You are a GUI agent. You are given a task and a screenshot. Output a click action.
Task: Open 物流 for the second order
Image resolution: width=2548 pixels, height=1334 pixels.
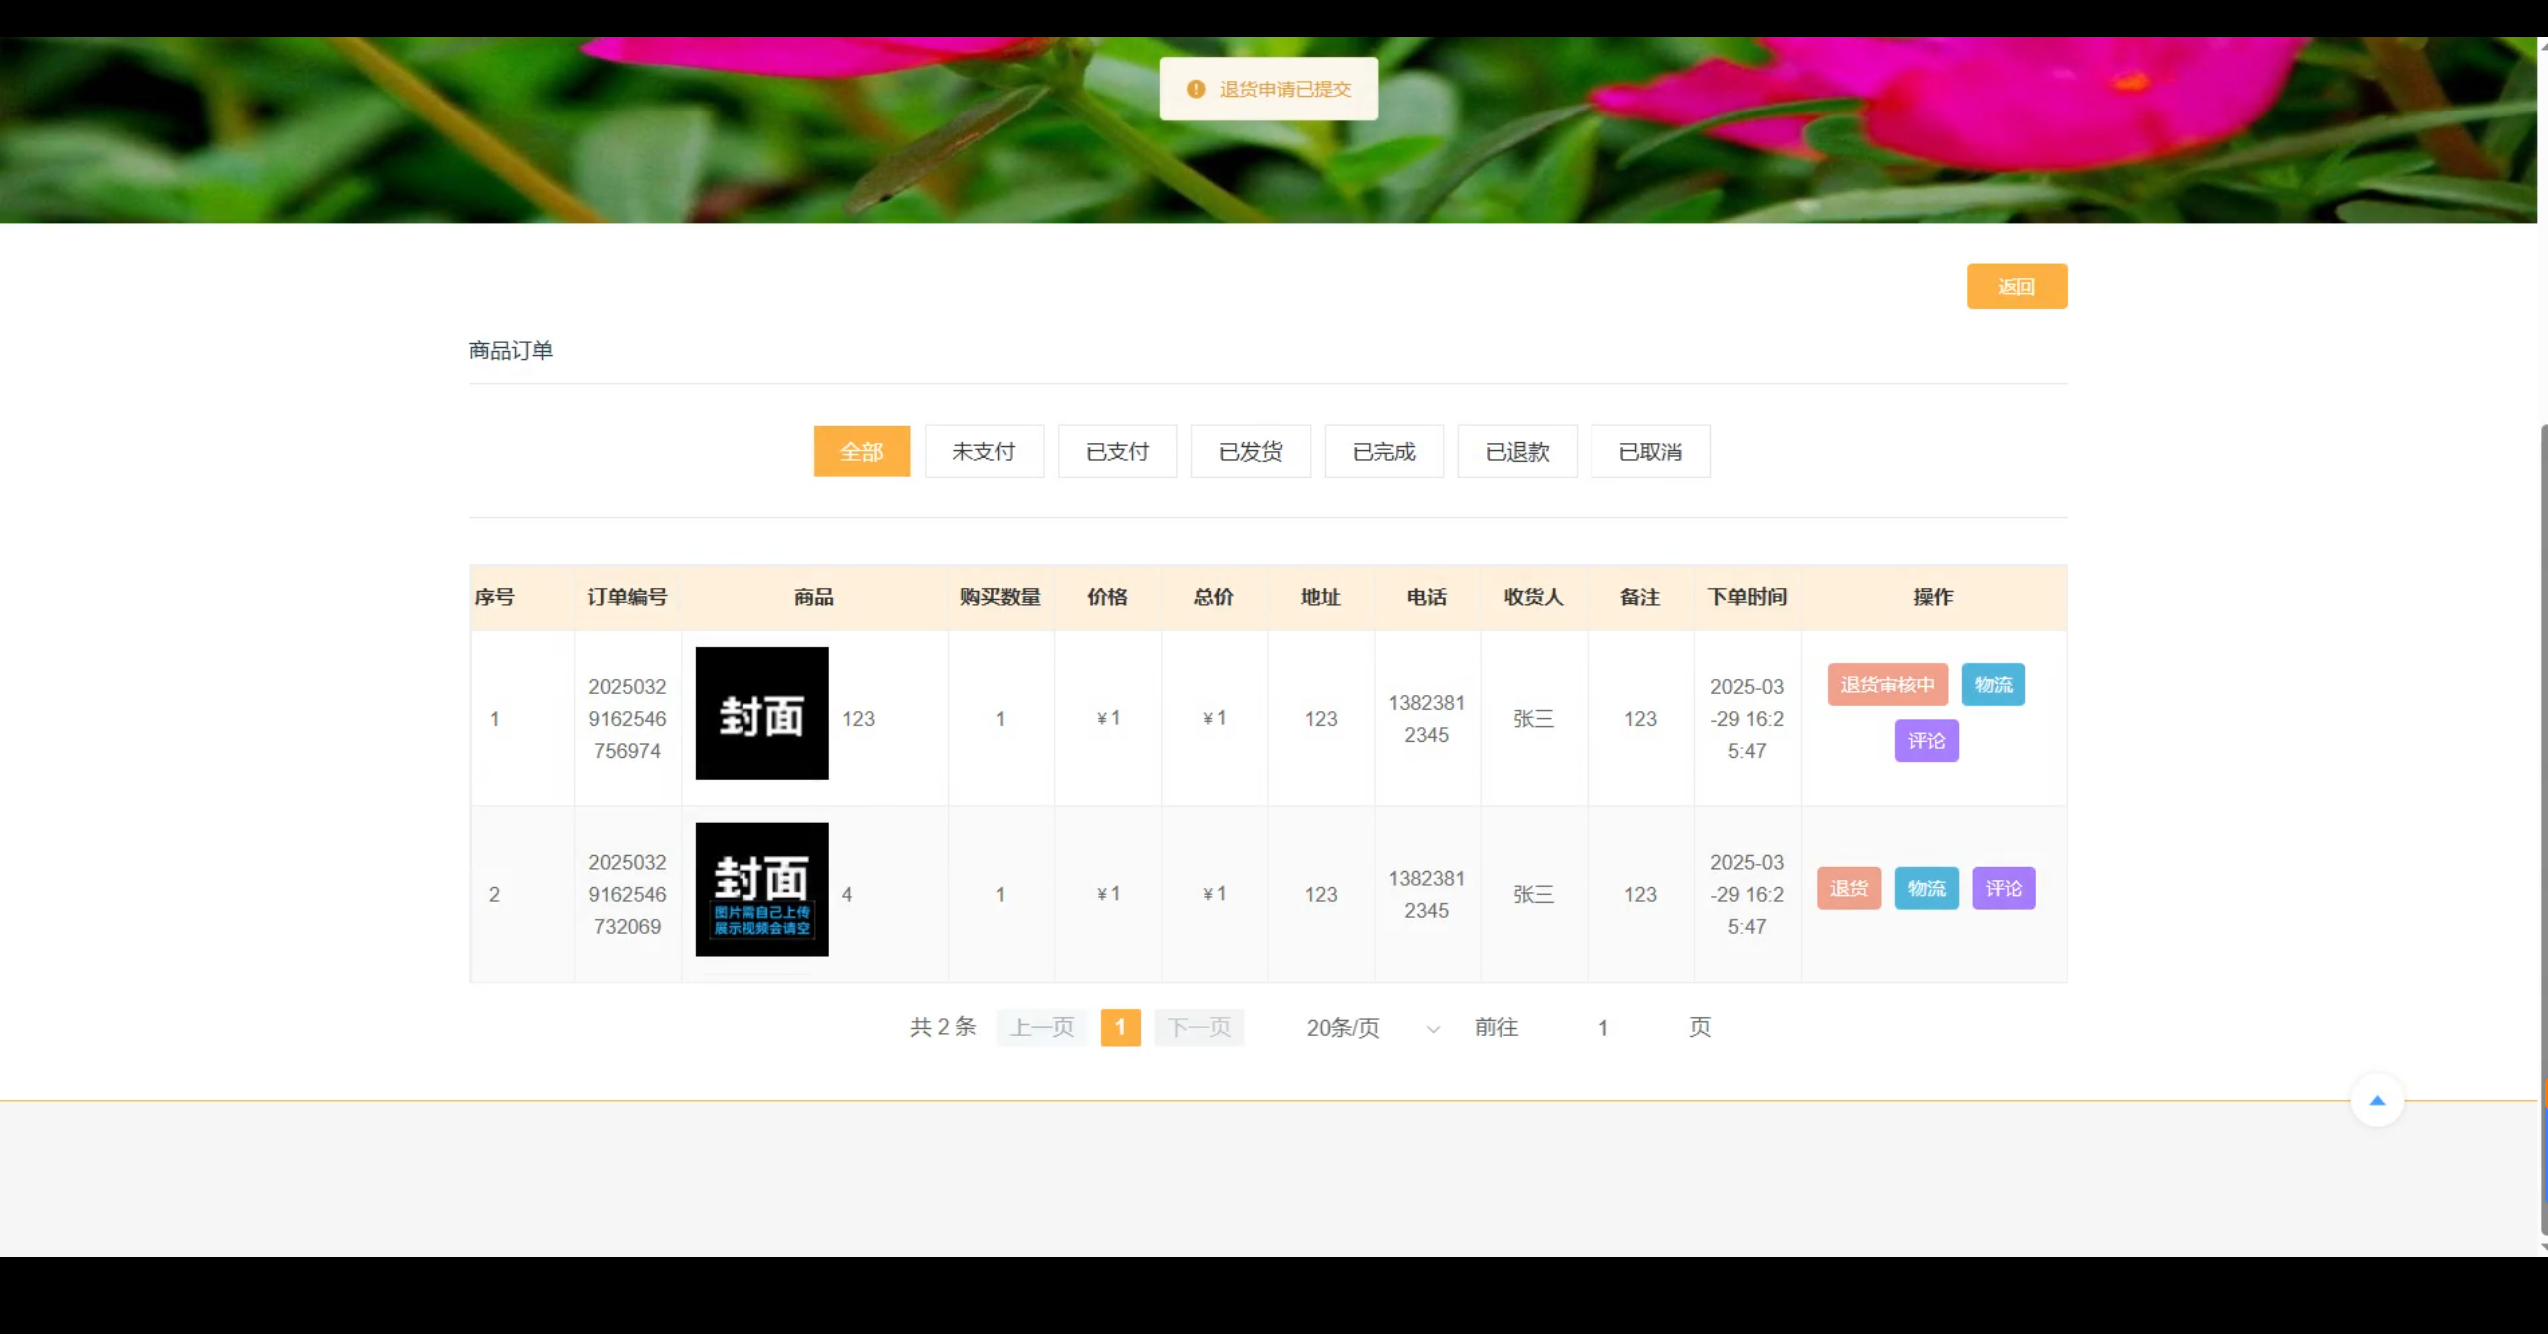(1926, 888)
